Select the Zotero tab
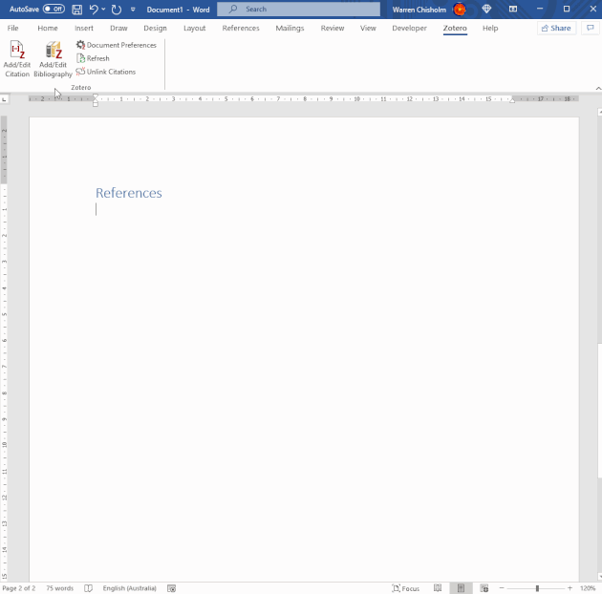Screen dimensions: 602x594 coord(455,28)
